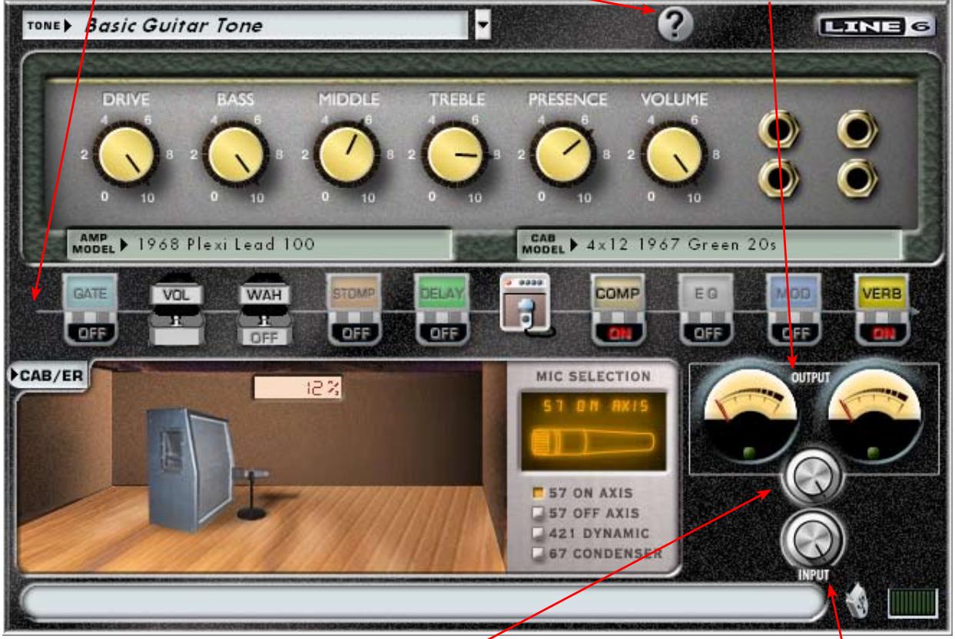Click the Middle knob
The width and height of the screenshot is (955, 639).
346,154
